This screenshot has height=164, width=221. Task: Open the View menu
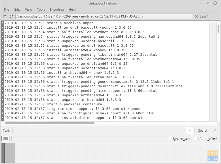pos(28,10)
